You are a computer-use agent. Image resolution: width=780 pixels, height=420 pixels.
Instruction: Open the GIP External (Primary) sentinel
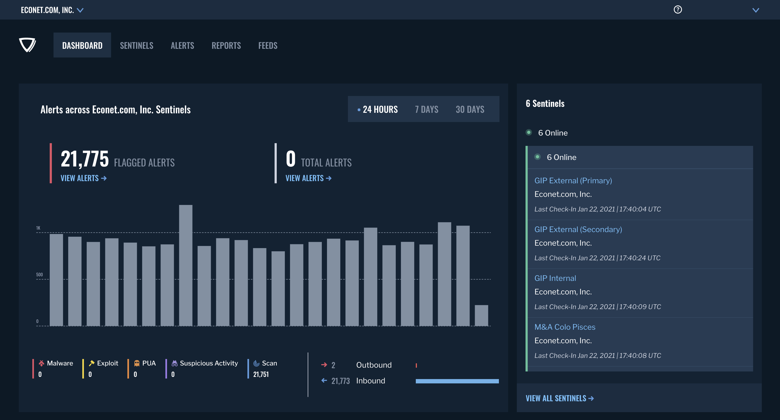pyautogui.click(x=573, y=181)
